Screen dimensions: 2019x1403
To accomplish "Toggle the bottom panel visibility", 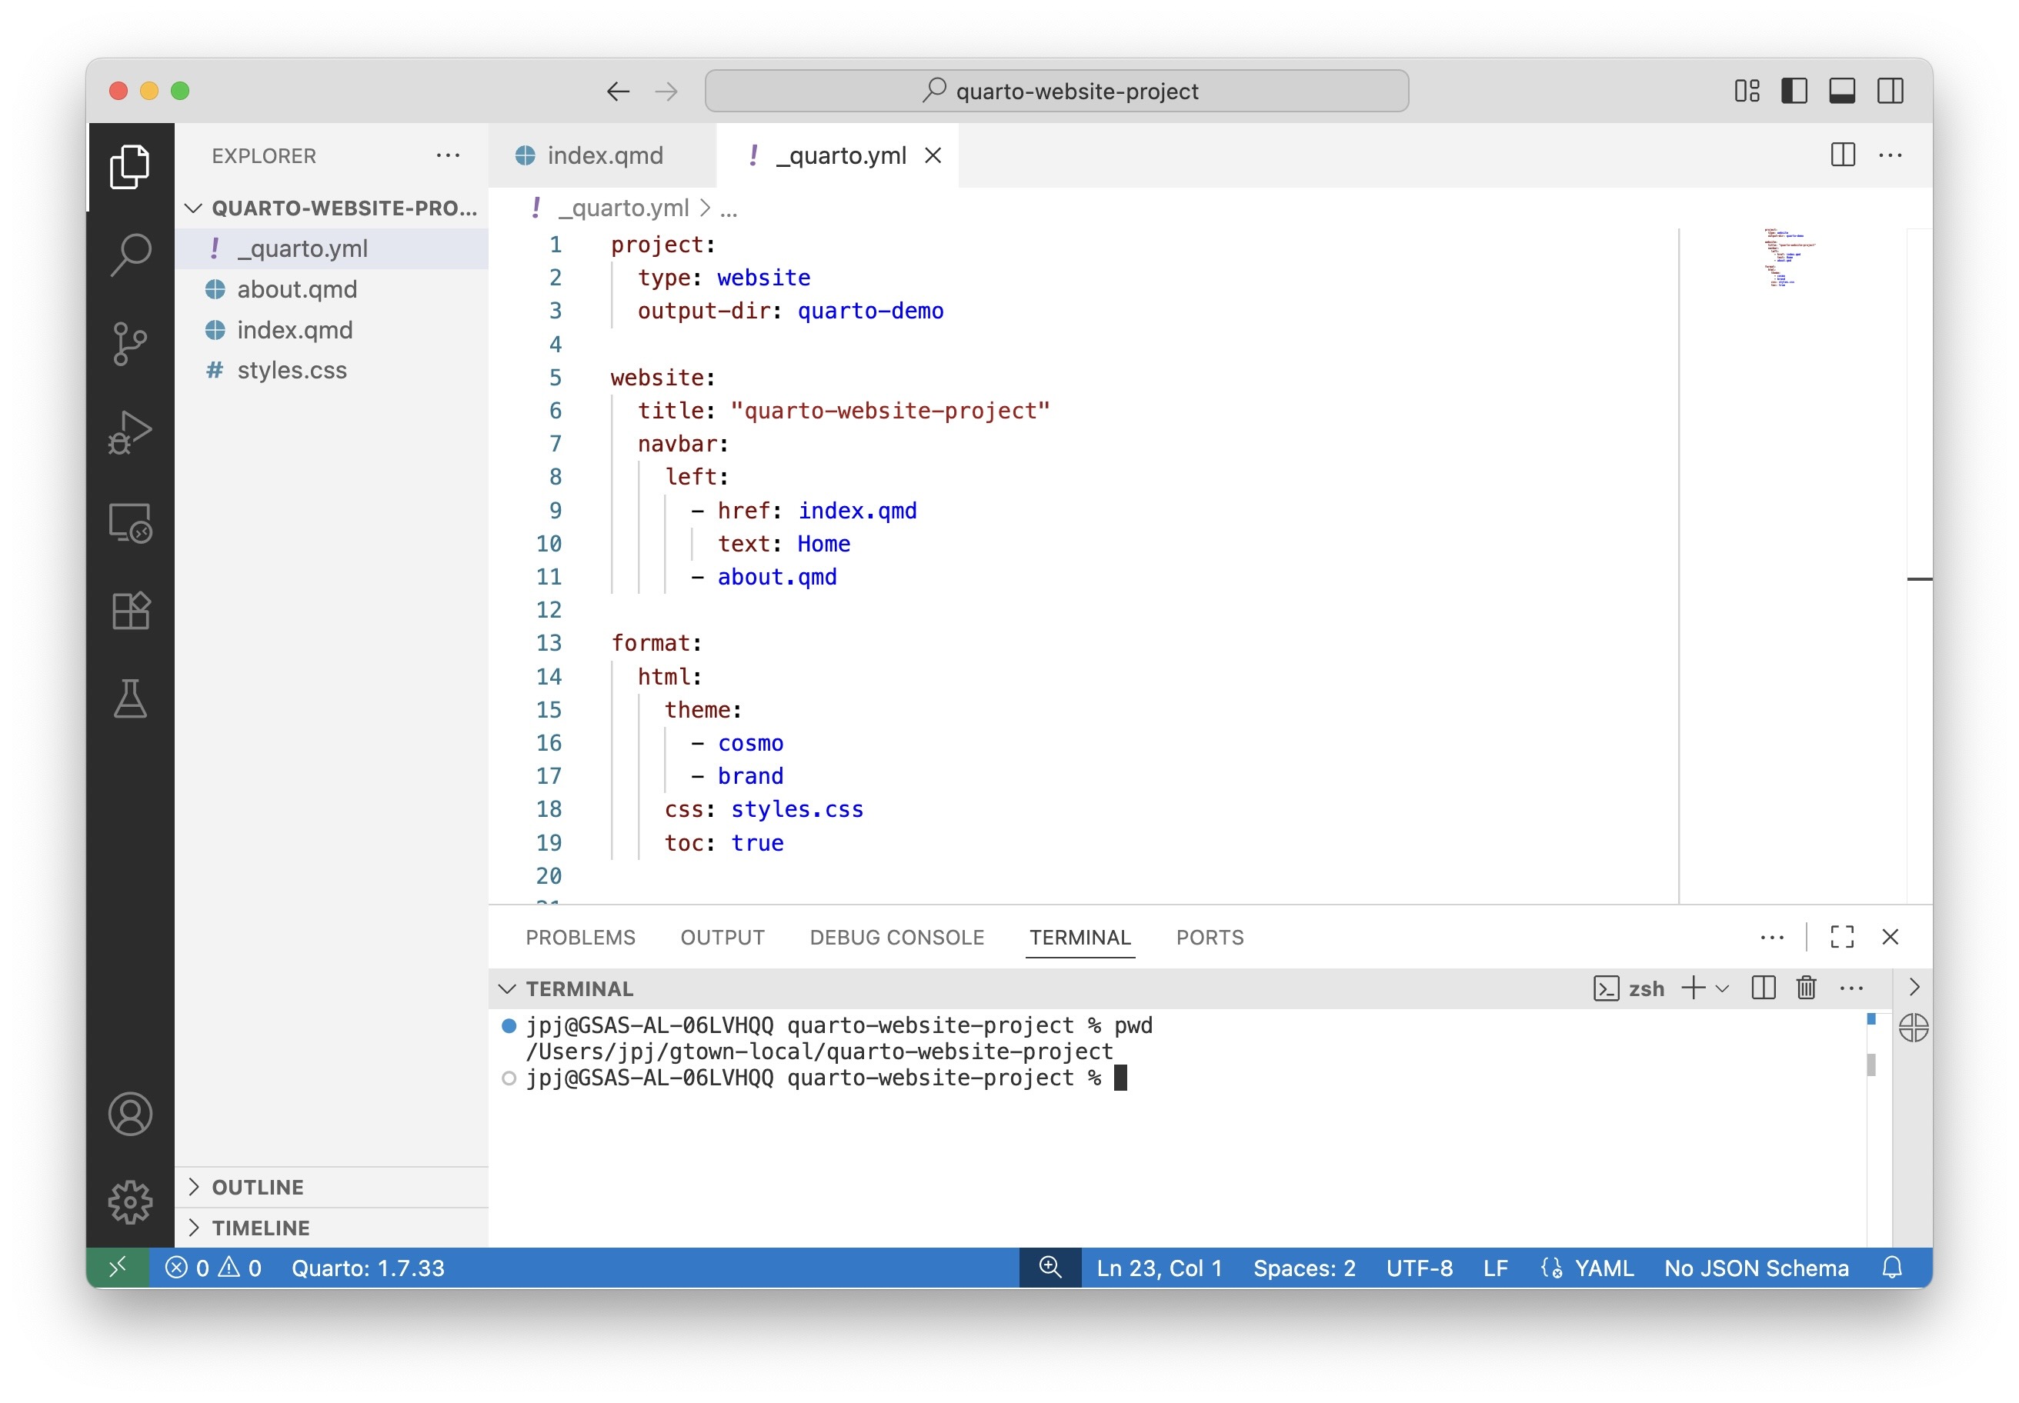I will 1841,91.
